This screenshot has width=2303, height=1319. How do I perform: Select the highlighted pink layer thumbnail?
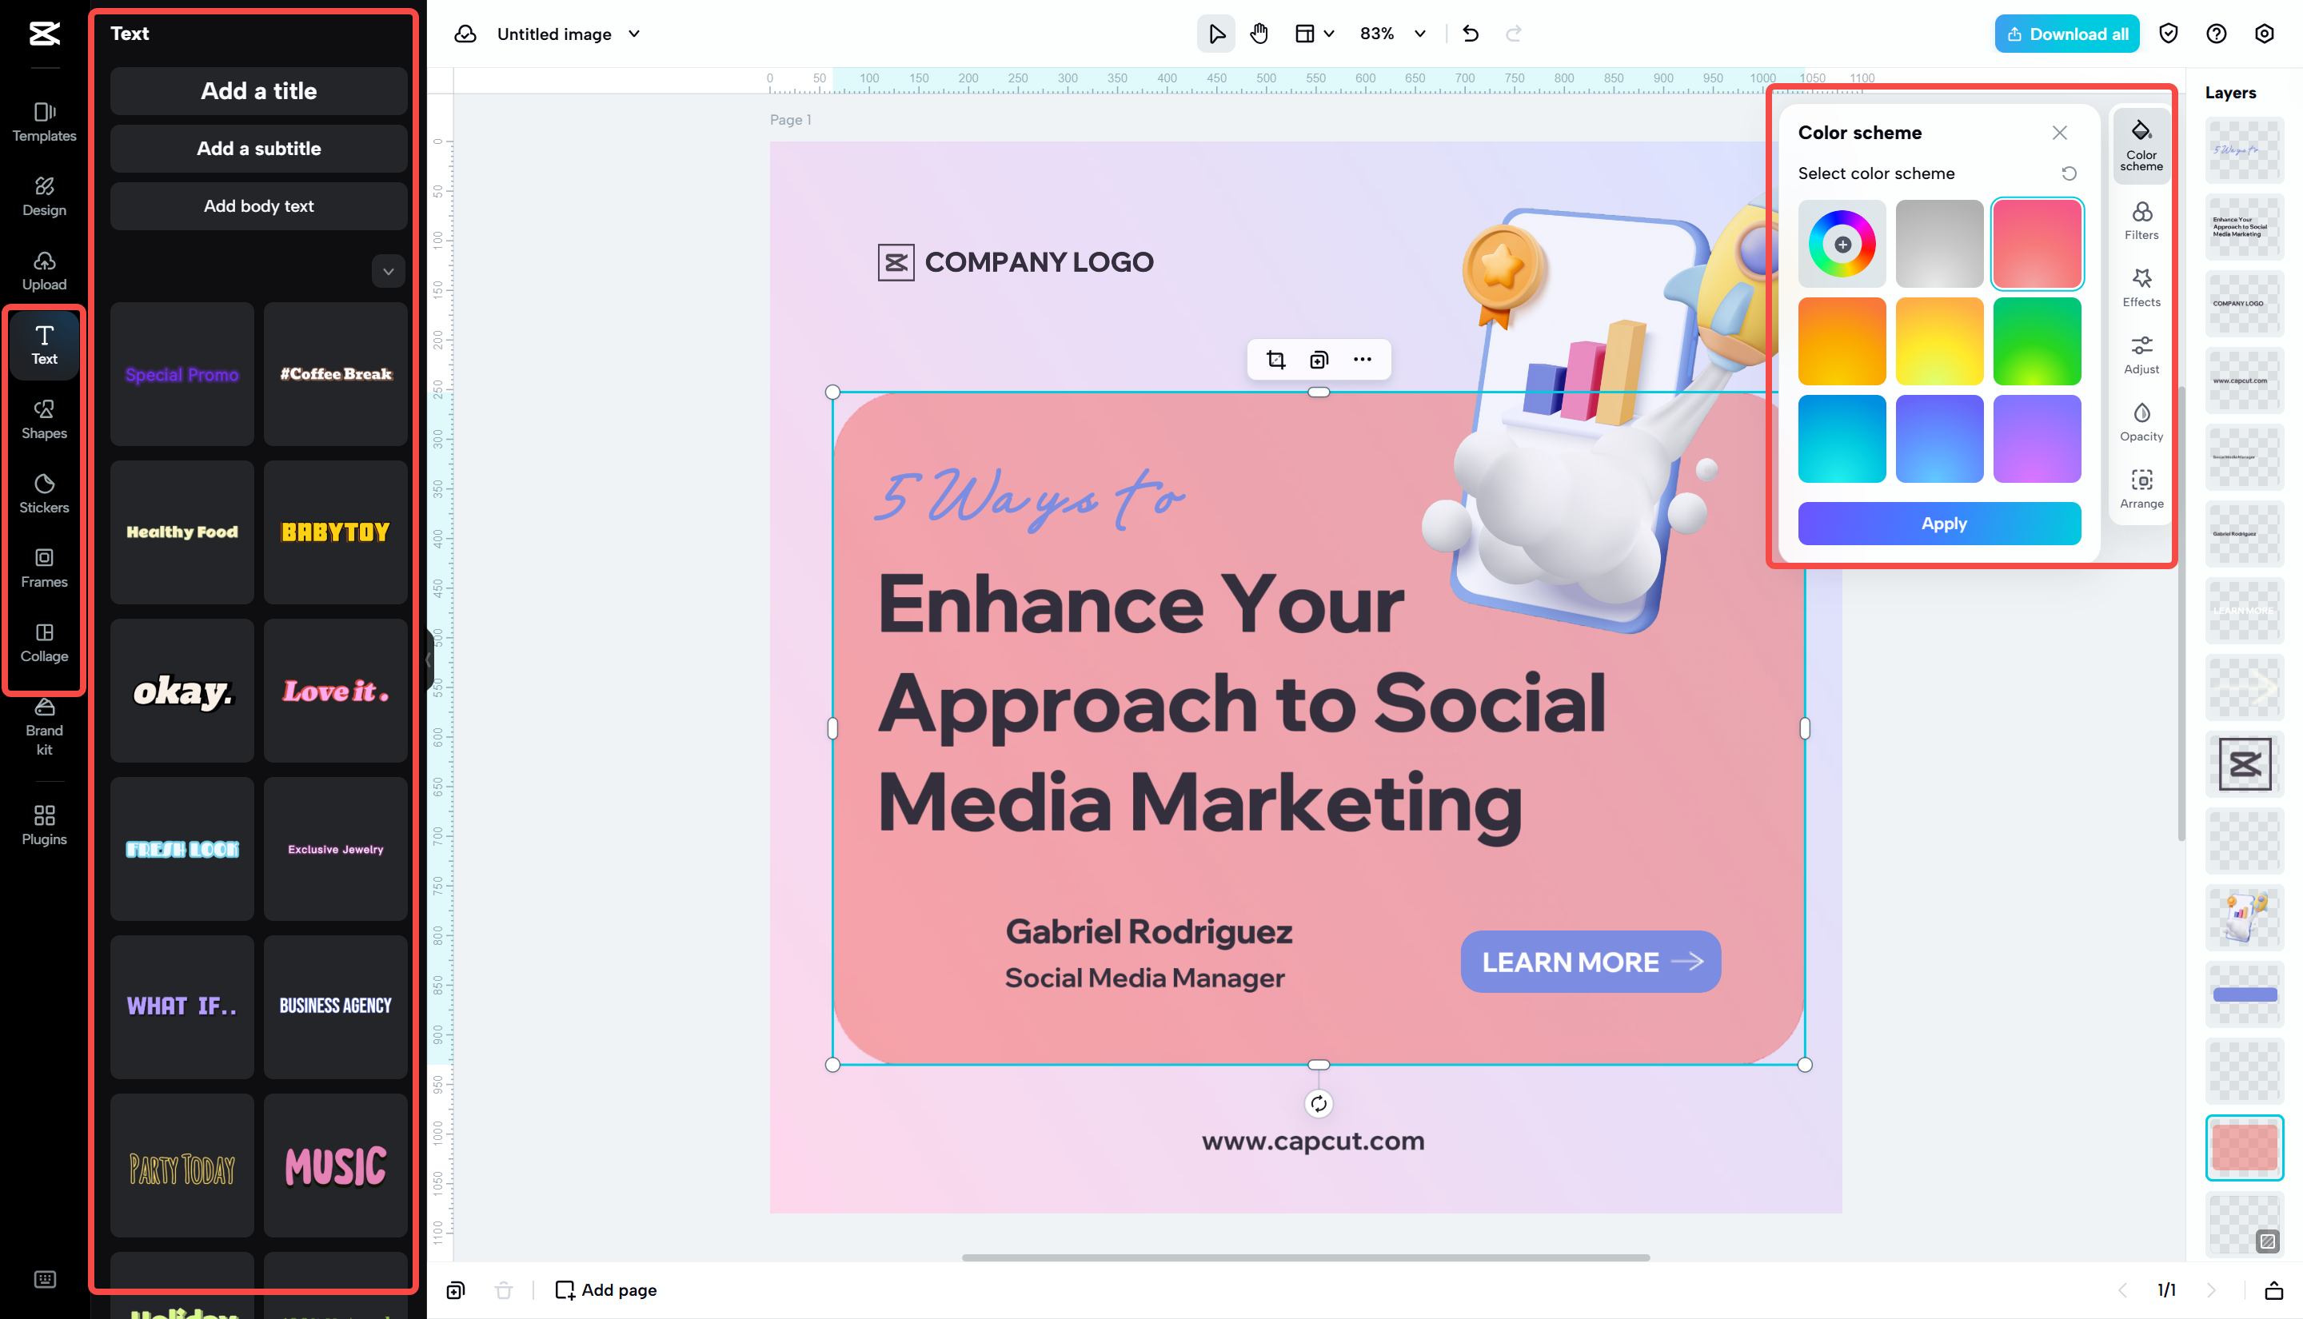(x=2244, y=1147)
